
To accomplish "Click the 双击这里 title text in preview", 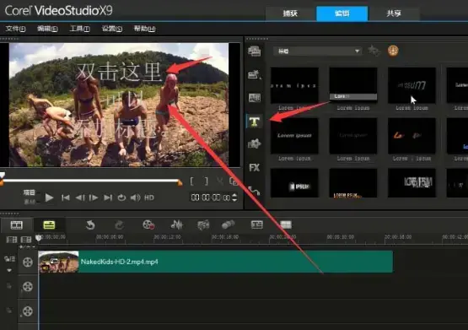I will 119,72.
